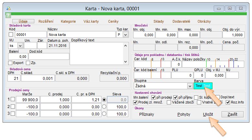Click the application icon in title bar
The height and width of the screenshot is (140, 252).
pyautogui.click(x=9, y=8)
